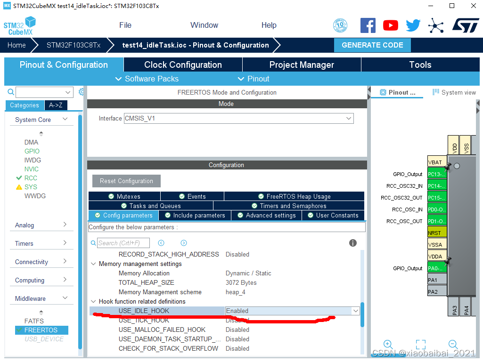Click the parameter Search input field
This screenshot has width=483, height=362.
click(x=123, y=243)
